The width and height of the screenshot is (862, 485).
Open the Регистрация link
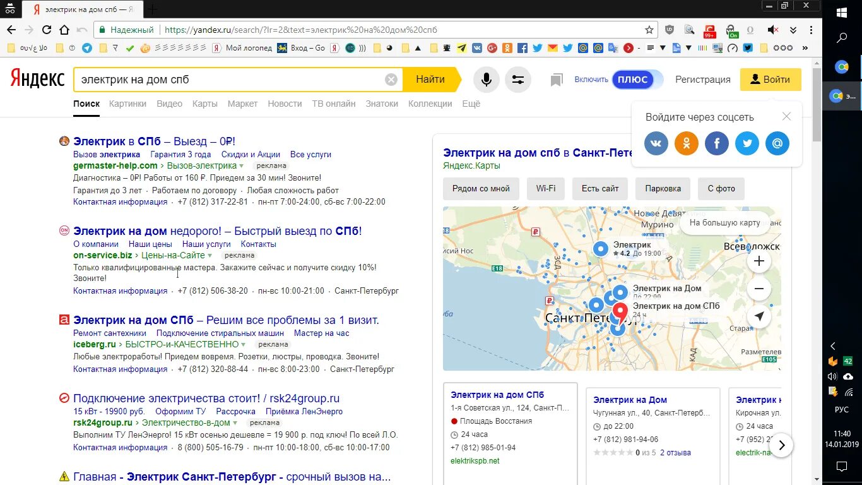click(703, 80)
